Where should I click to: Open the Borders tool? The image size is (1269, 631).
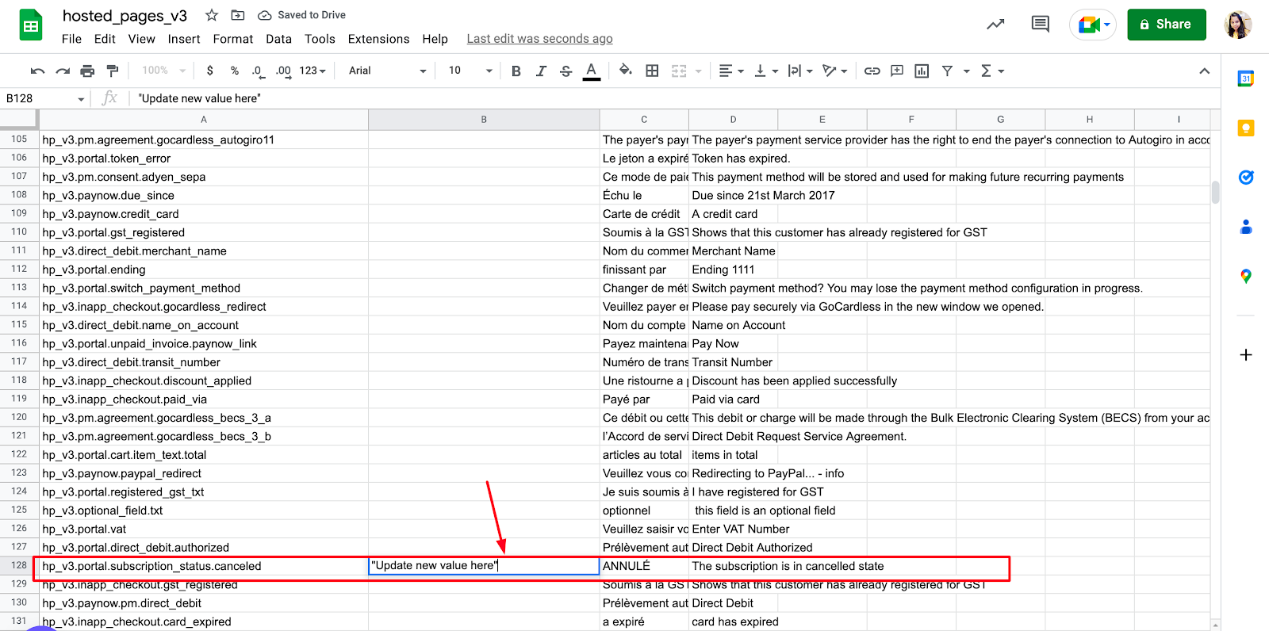pyautogui.click(x=652, y=71)
